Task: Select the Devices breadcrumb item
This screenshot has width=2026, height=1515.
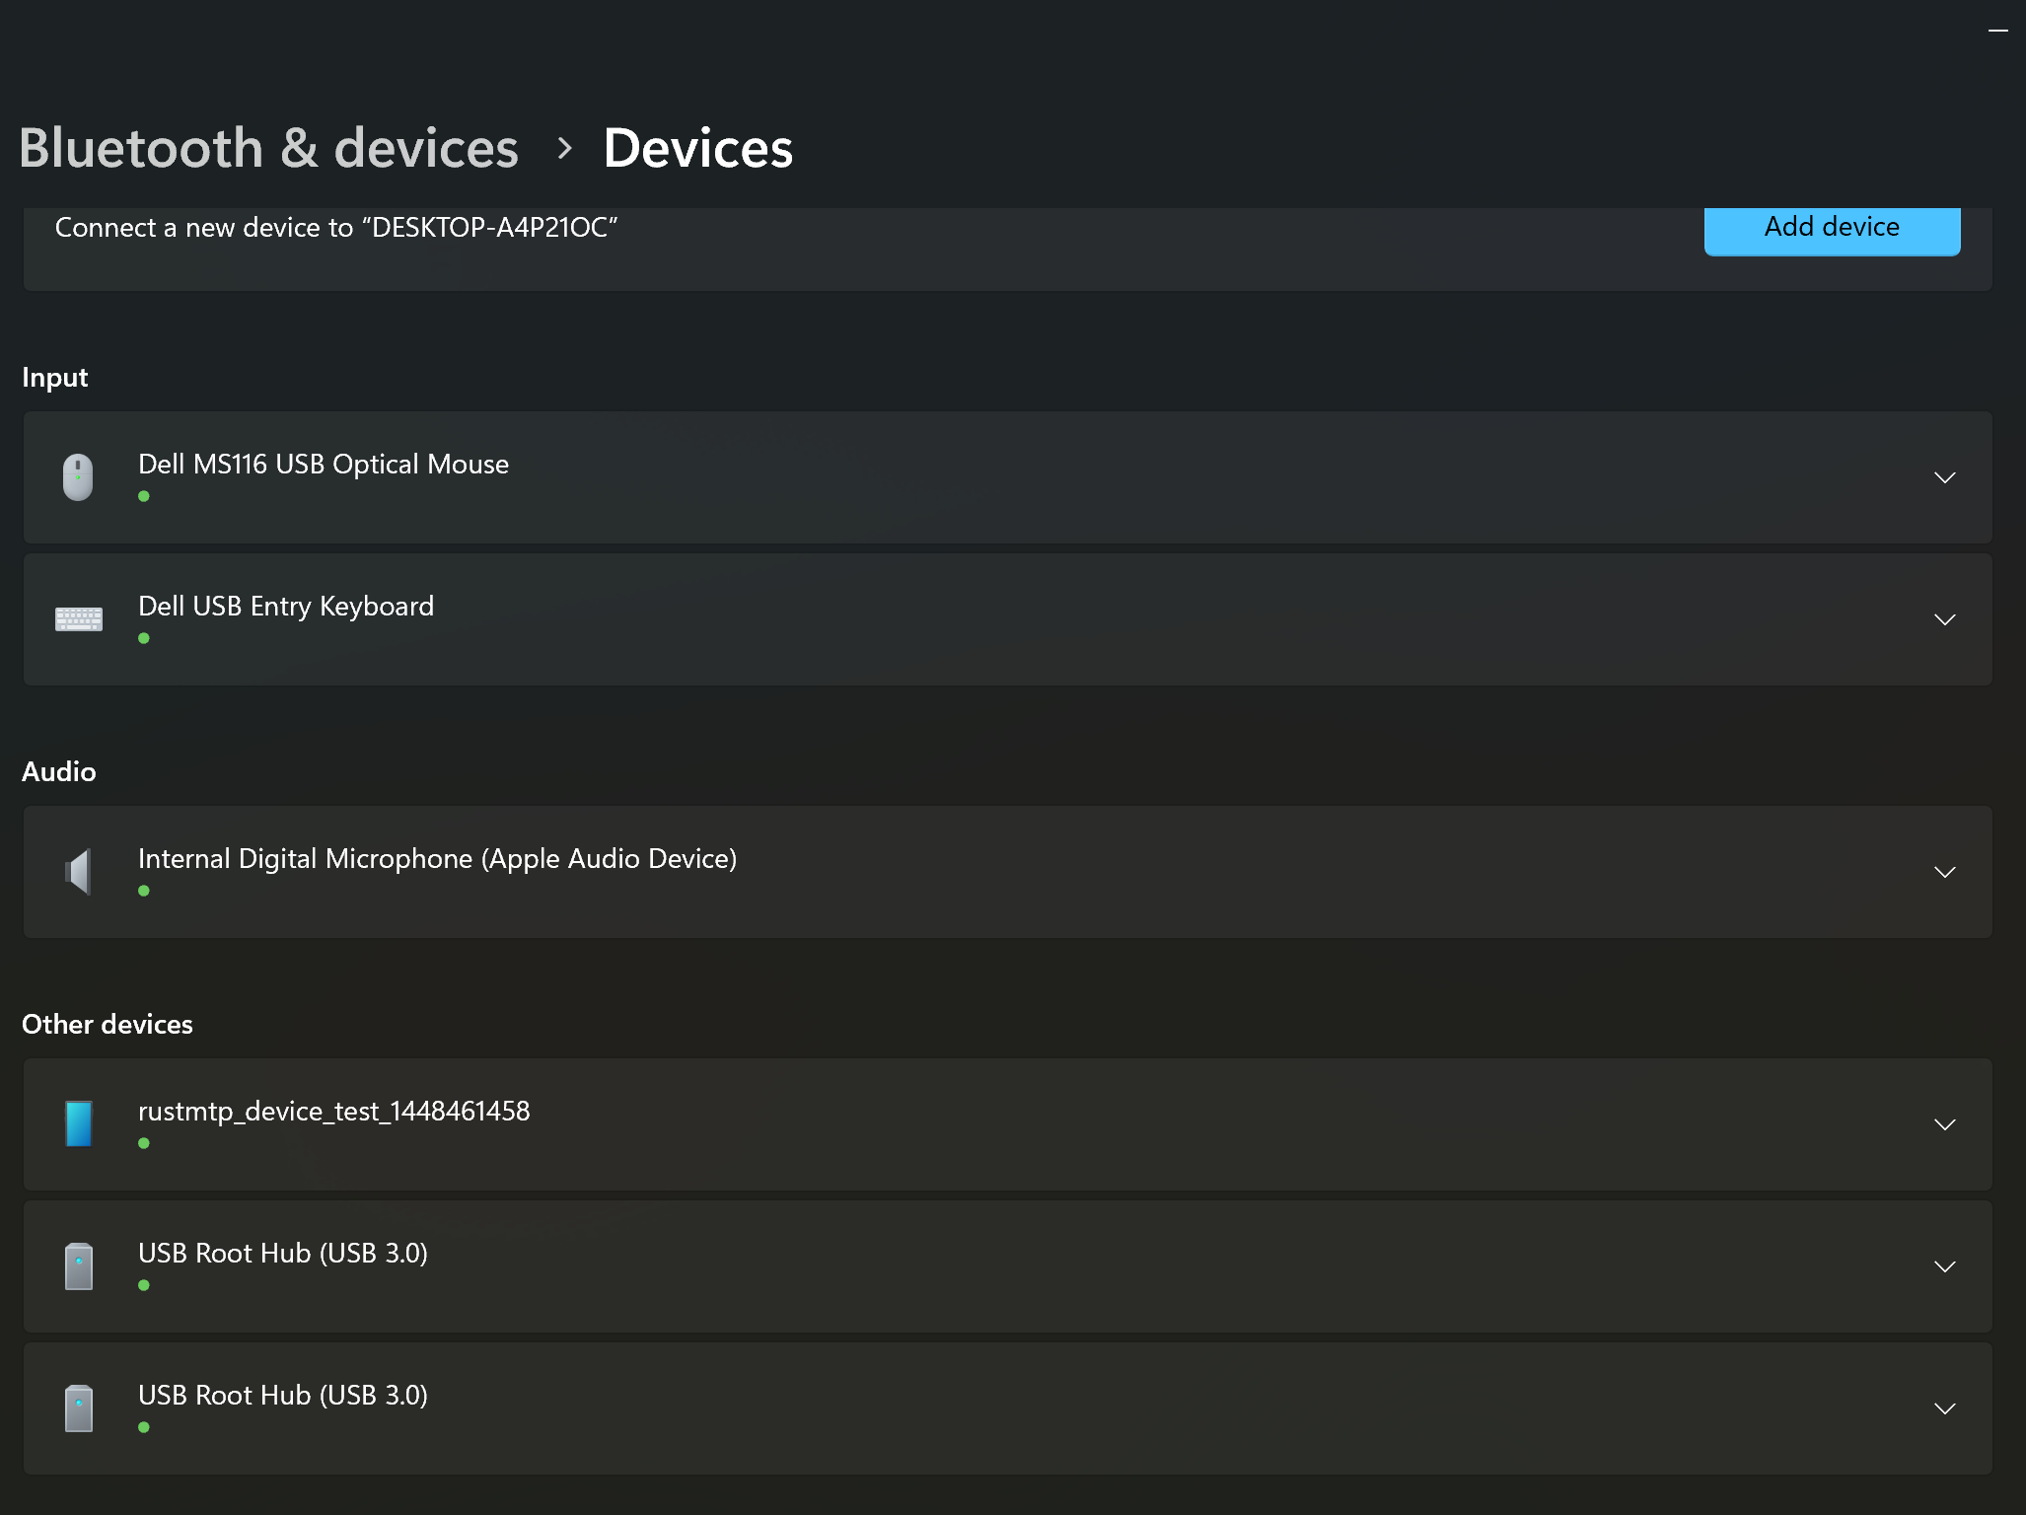Action: tap(698, 148)
